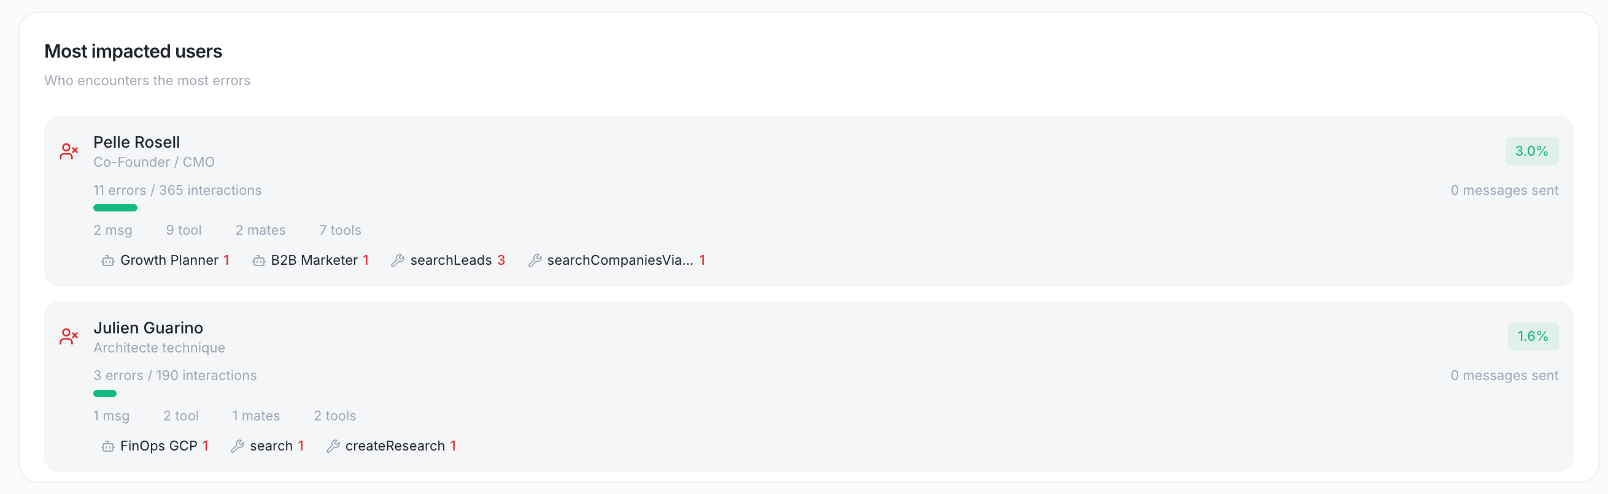The image size is (1608, 494).
Task: Click the wrench icon beside searchCompaniesVia...
Action: point(535,260)
